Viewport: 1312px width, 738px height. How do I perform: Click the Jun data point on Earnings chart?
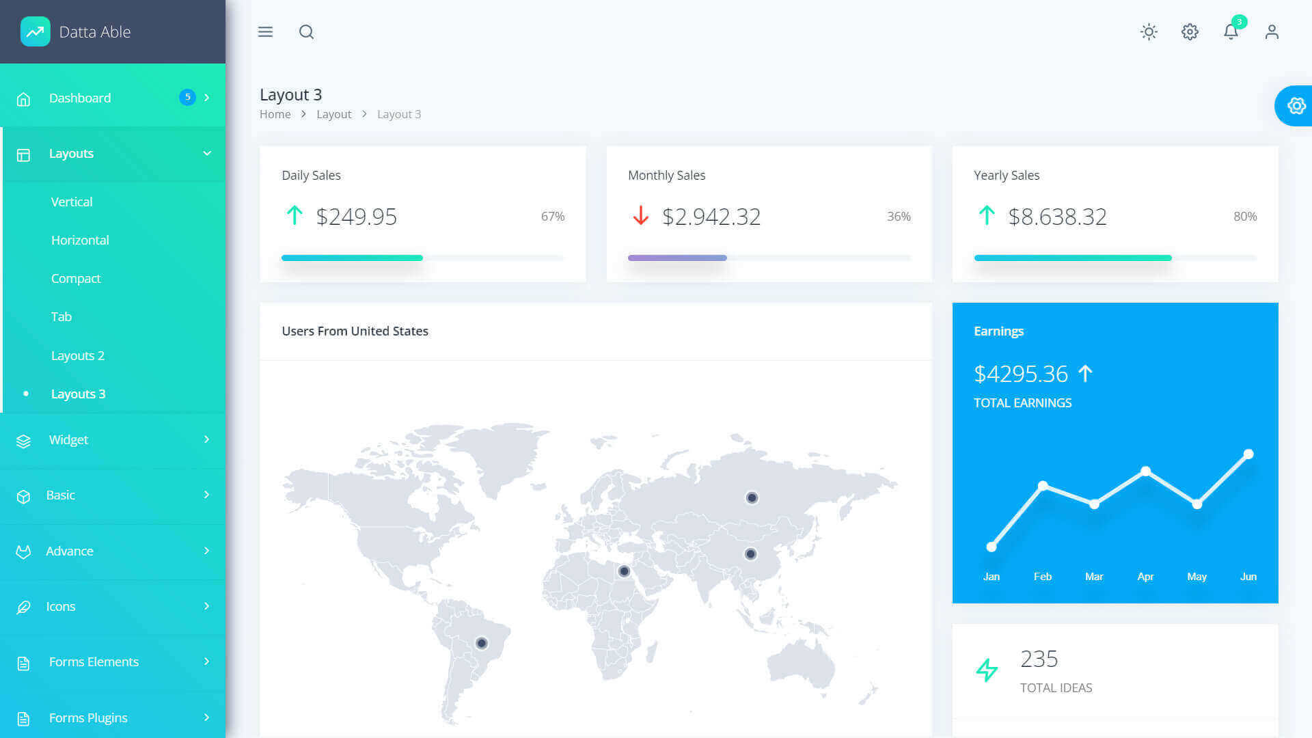point(1248,454)
